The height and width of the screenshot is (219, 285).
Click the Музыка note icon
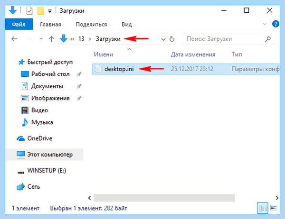(x=25, y=122)
